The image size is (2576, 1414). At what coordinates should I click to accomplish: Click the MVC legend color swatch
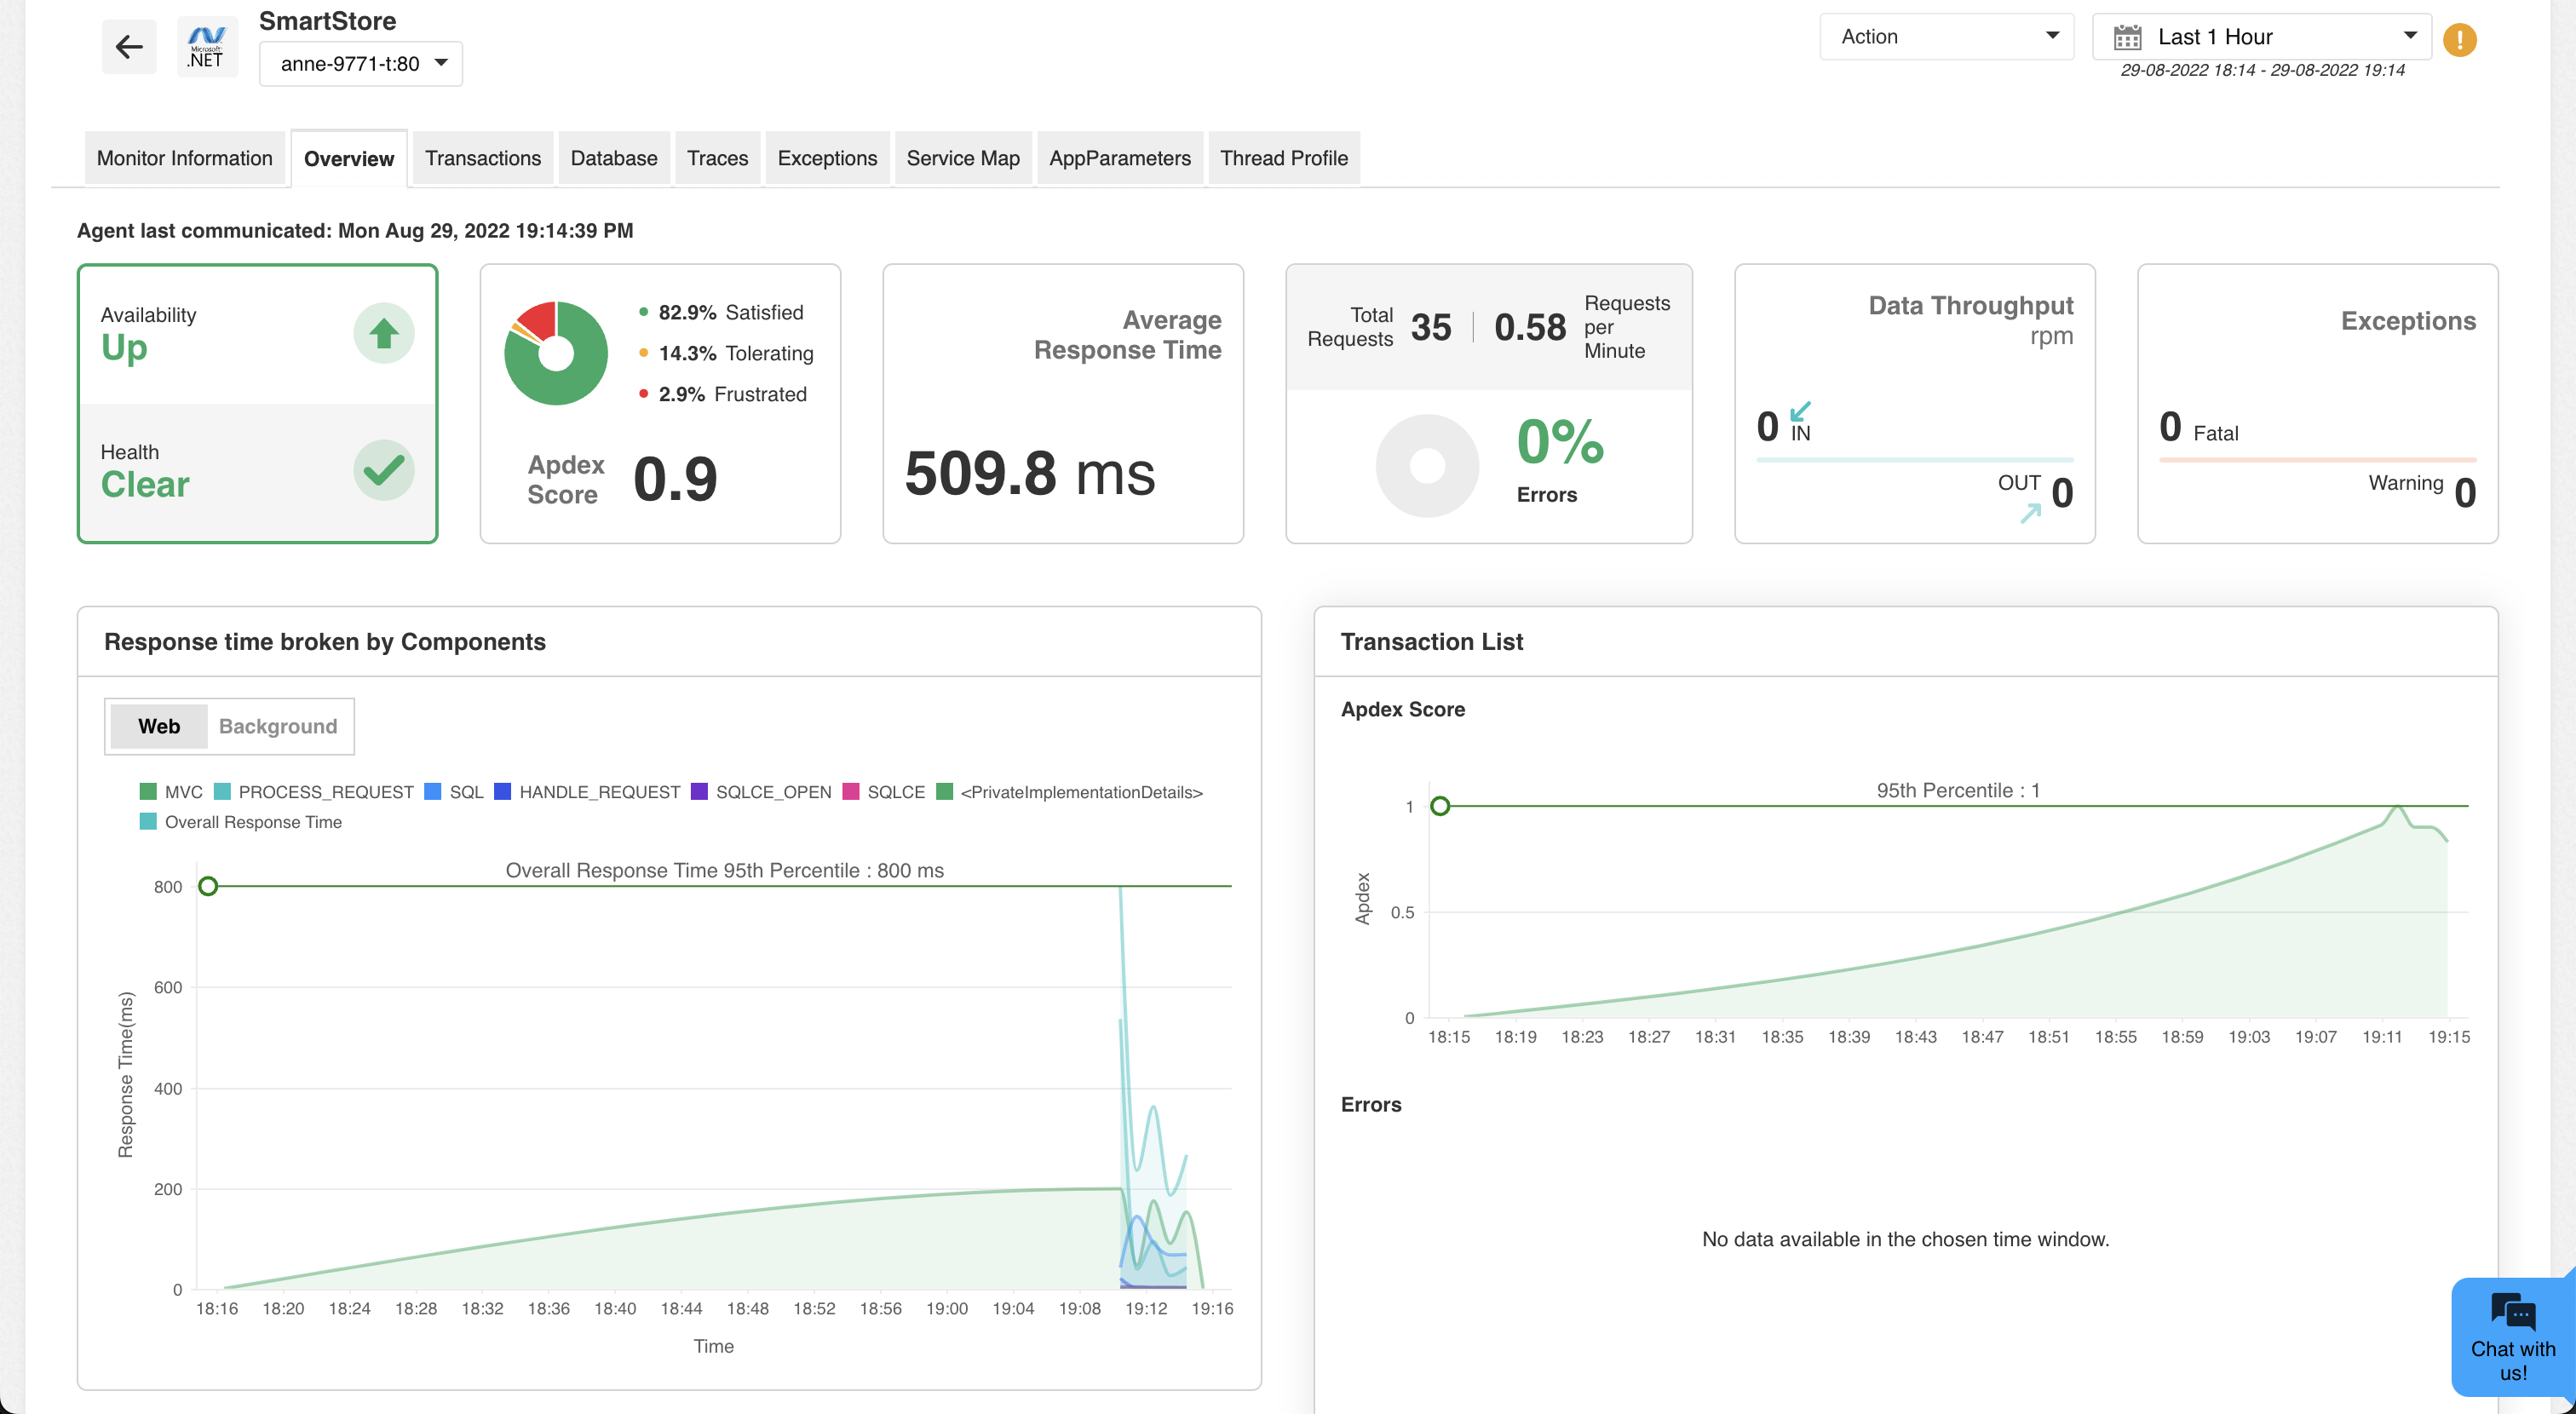[148, 792]
